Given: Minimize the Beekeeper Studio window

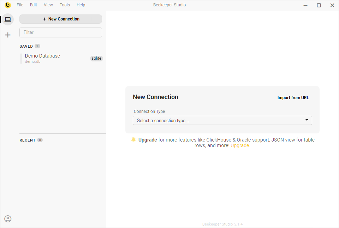Looking at the screenshot, I should pos(305,5).
